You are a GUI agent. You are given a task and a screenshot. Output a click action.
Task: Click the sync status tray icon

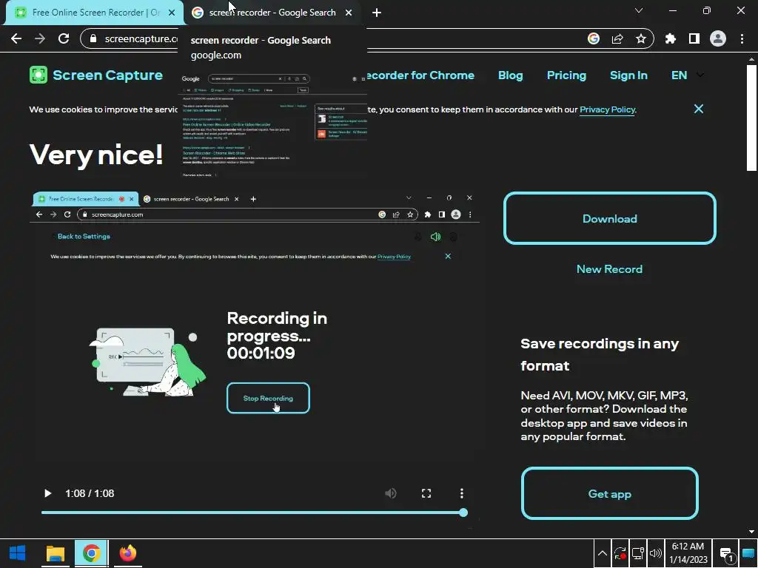pyautogui.click(x=620, y=553)
